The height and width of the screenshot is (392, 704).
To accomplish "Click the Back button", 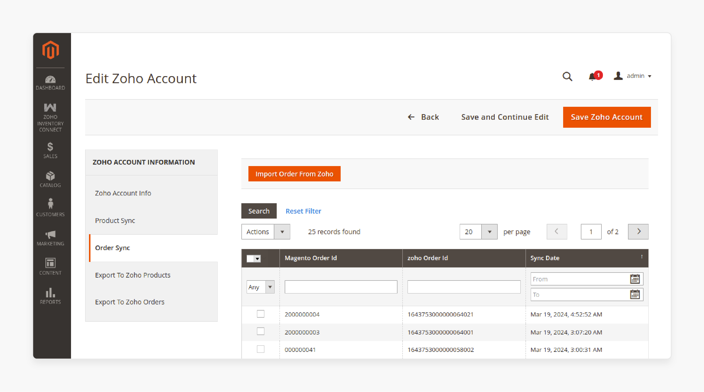I will [423, 117].
